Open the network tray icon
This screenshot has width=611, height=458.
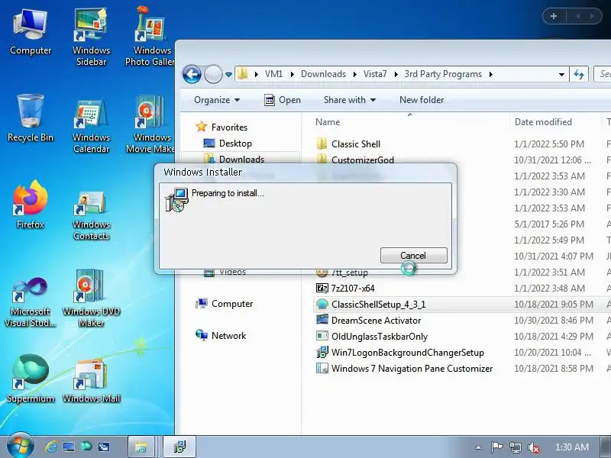(x=516, y=447)
